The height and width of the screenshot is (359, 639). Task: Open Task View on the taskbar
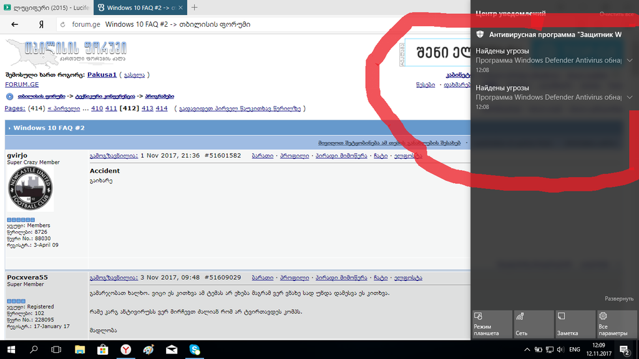click(56, 350)
